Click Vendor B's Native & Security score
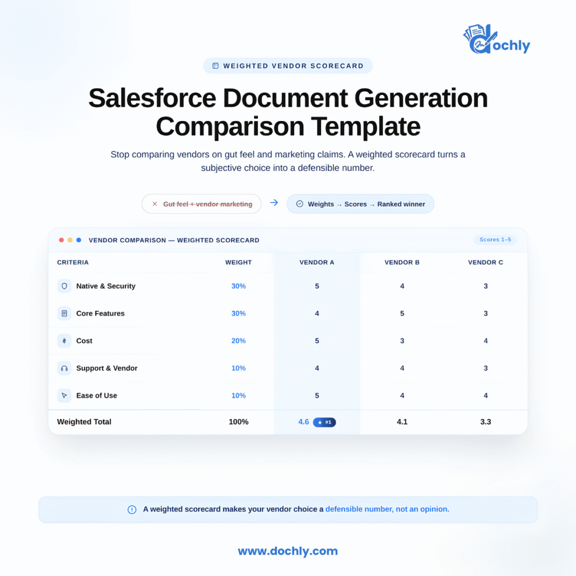Image resolution: width=576 pixels, height=576 pixels. (402, 286)
